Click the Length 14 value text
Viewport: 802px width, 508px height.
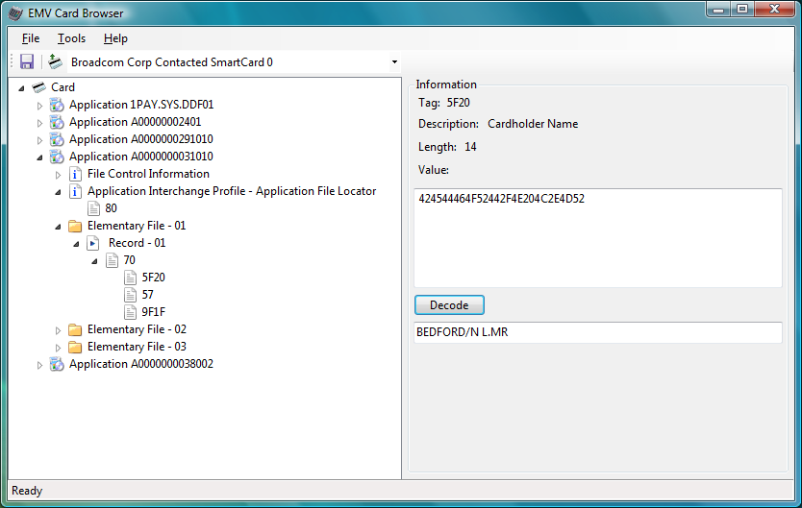click(470, 147)
